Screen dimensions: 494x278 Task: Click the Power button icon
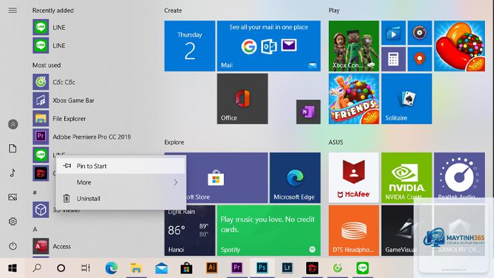coord(13,246)
